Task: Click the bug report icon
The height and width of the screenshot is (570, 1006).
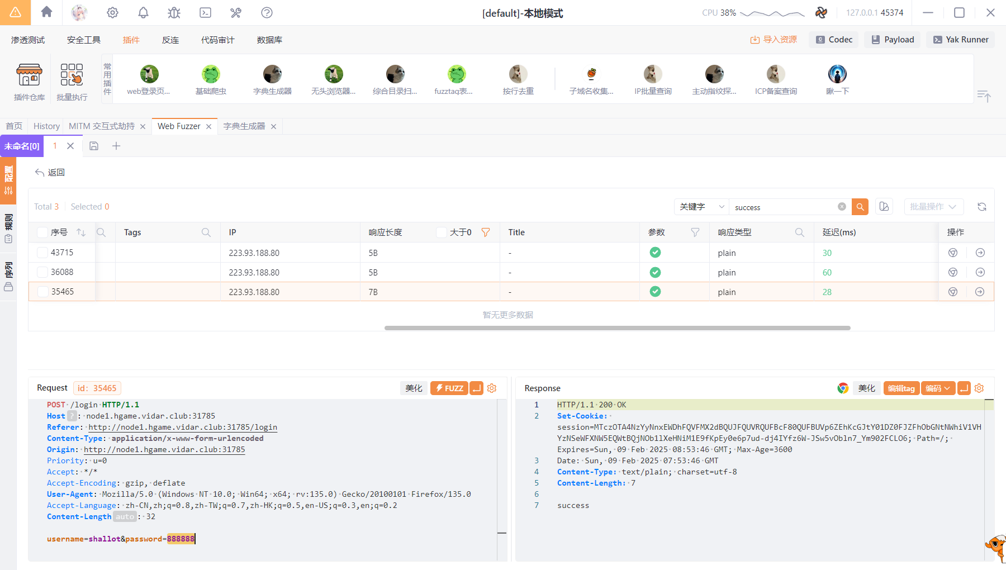Action: click(174, 12)
